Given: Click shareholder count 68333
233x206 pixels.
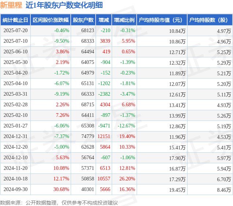Looking at the screenshot, I should click(88, 41).
